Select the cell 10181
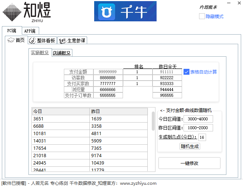Image resolution: width=243 pixels, height=187 pixels. click(x=61, y=133)
